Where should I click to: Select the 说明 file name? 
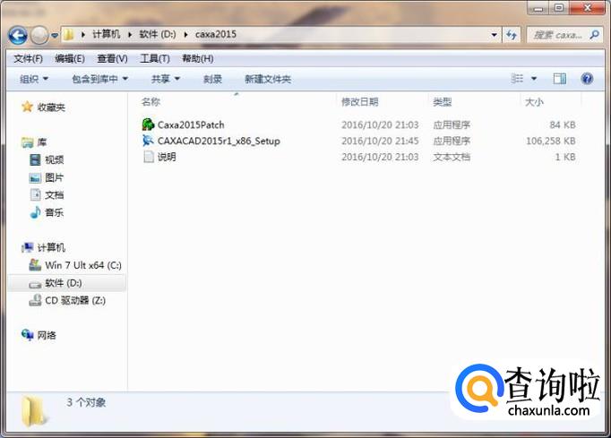click(x=167, y=157)
